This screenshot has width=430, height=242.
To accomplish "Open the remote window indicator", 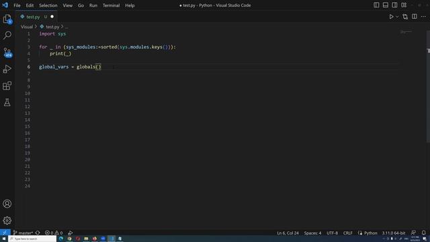I will click(x=5, y=233).
